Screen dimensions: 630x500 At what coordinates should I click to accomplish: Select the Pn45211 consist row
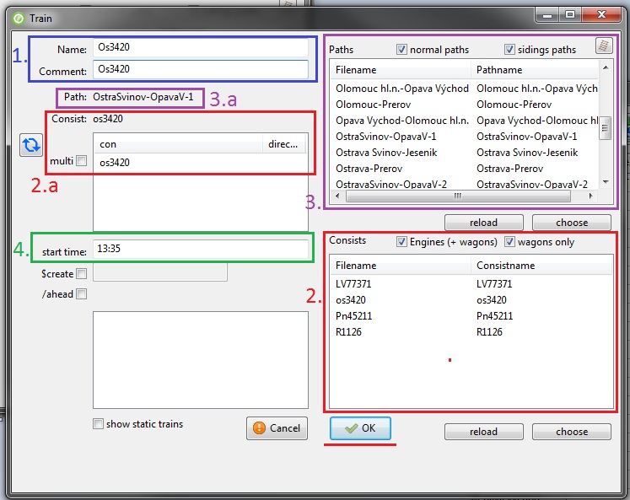tap(353, 316)
